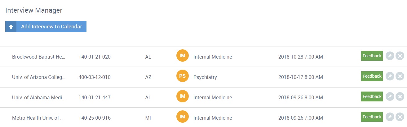
Task: Remove the Univ. of Arizona interview
Action: click(x=400, y=76)
